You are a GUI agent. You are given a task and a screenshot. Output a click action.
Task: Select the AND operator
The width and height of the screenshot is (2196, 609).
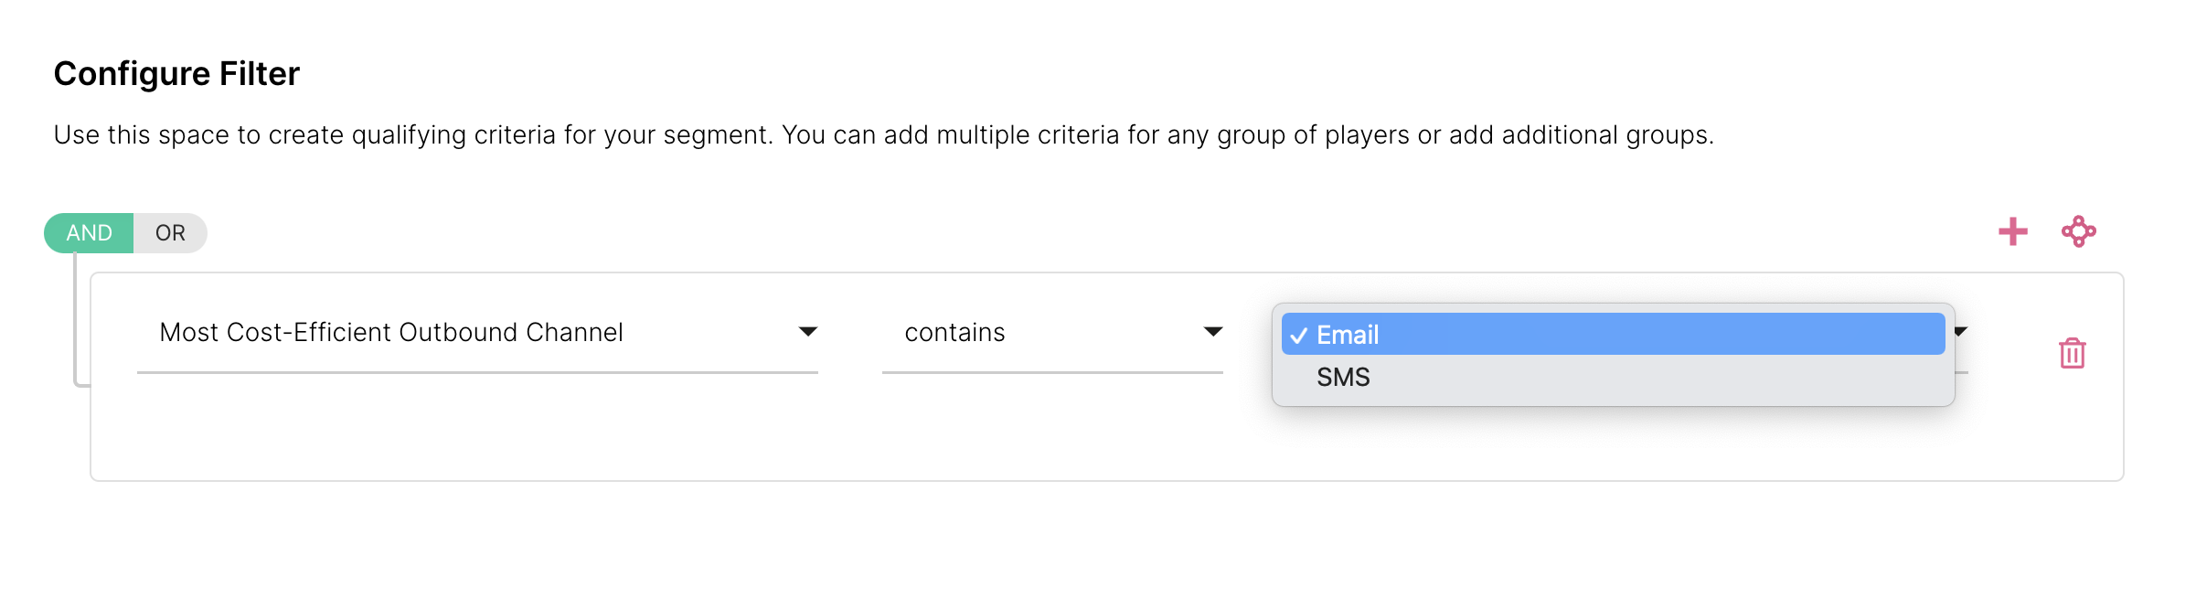89,233
